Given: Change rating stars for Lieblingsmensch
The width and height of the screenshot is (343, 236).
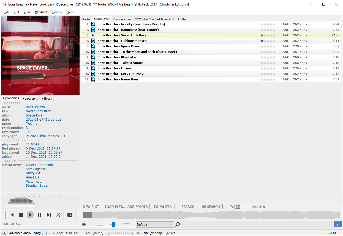Looking at the screenshot, I should (268, 41).
